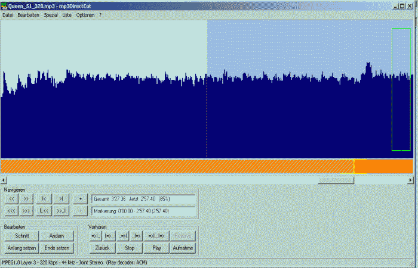Stop playback with the Stop button
418x268 pixels.
[130, 248]
